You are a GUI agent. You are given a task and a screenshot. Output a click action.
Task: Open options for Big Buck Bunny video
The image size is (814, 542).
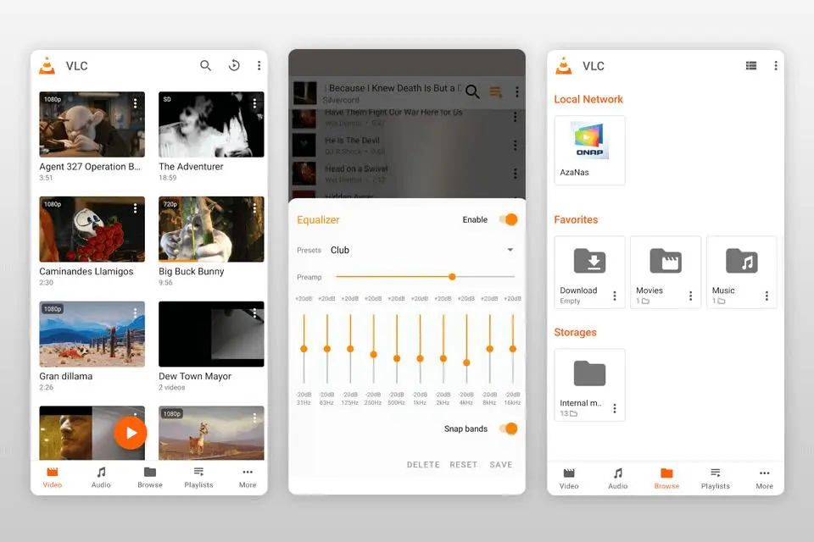click(x=254, y=208)
